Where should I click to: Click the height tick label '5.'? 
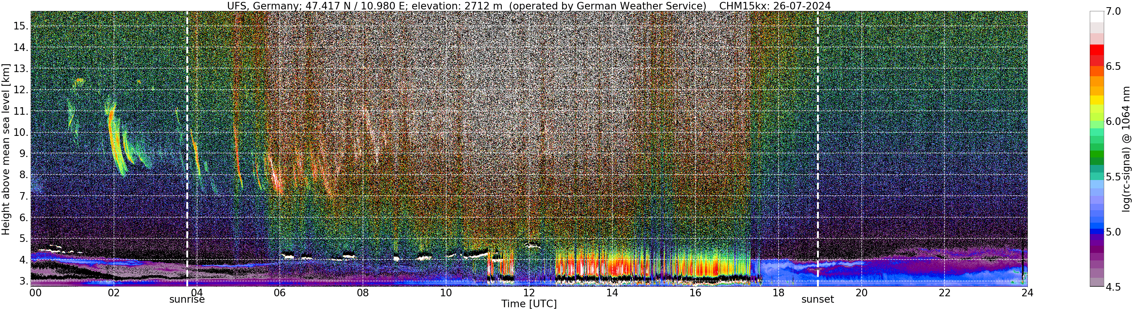(x=24, y=239)
